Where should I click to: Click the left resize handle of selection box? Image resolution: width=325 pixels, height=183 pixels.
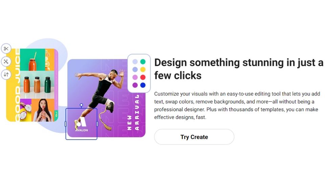[66, 124]
